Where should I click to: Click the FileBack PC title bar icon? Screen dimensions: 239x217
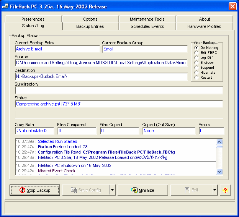tap(5, 6)
